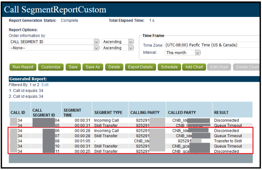Expand the Interval This month dropdown
262x170 pixels.
pyautogui.click(x=182, y=53)
